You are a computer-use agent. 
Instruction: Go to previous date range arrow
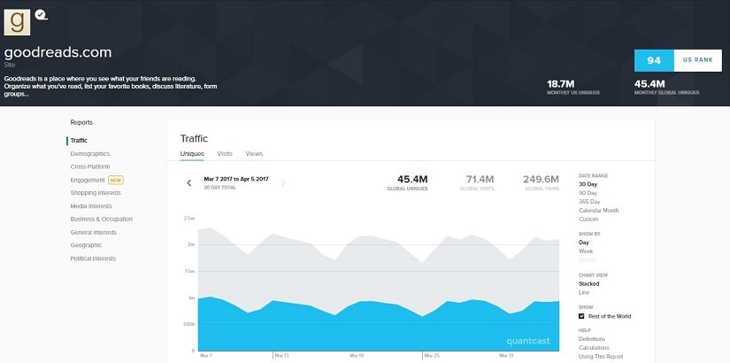click(189, 183)
